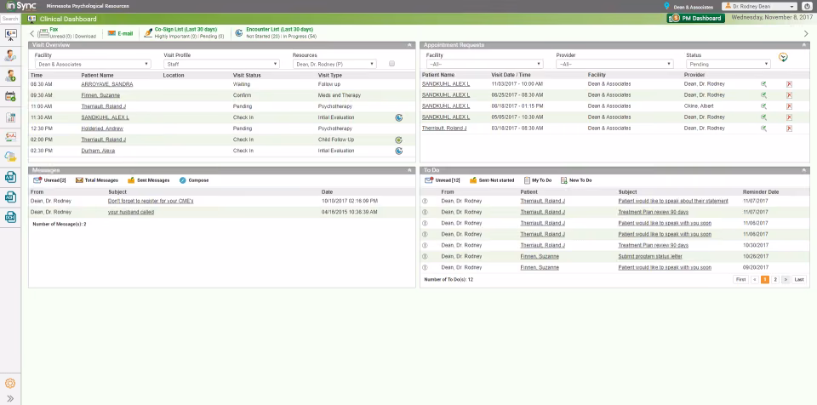Viewport: 817px width, 405px height.
Task: Open the settings gear in sidebar
Action: tap(10, 384)
